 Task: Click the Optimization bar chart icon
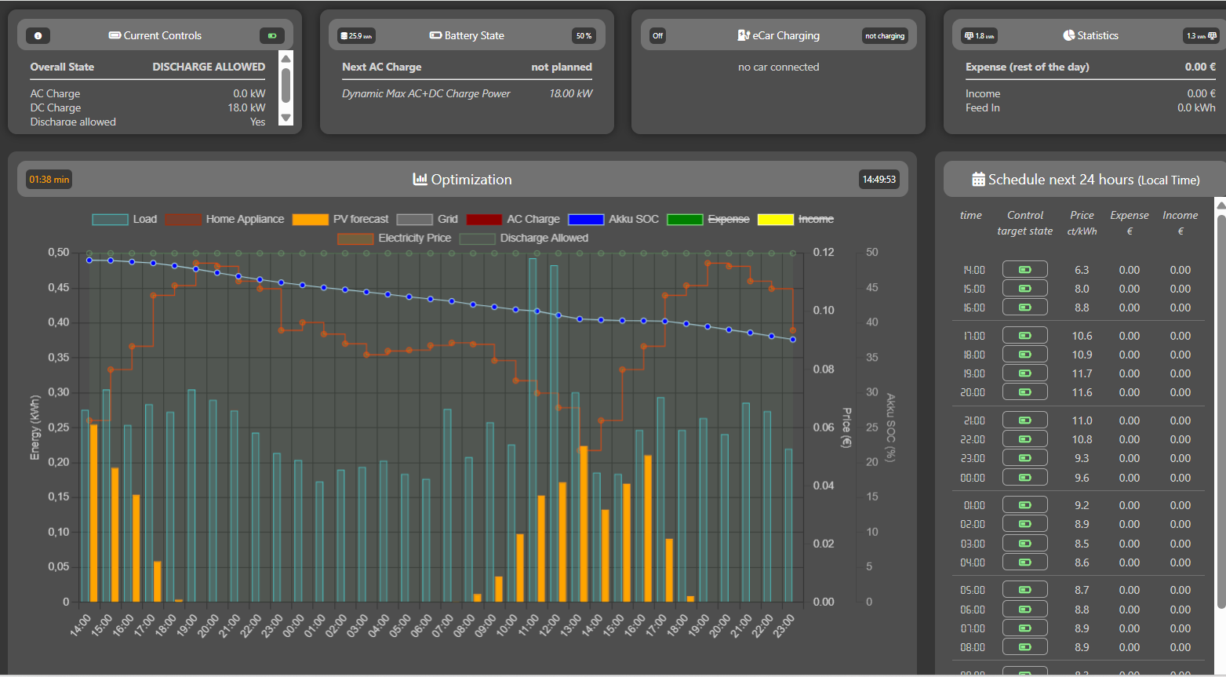(420, 180)
